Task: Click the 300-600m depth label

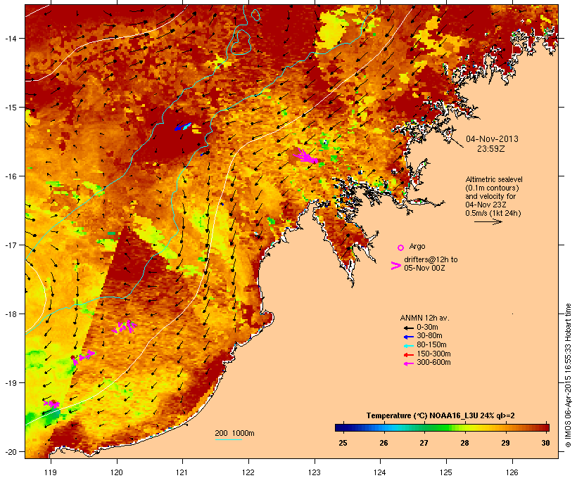Action: point(433,363)
